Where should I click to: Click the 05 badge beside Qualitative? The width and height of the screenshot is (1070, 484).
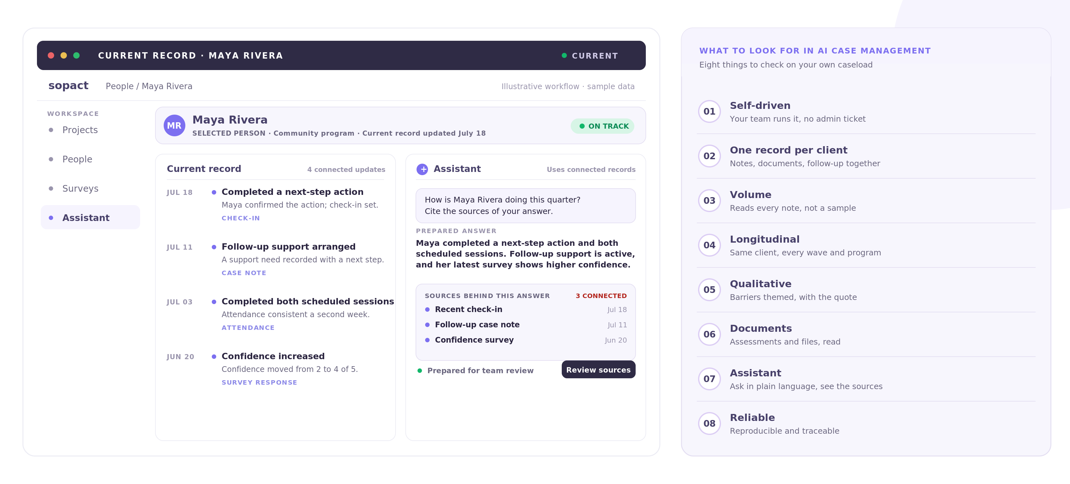[709, 289]
